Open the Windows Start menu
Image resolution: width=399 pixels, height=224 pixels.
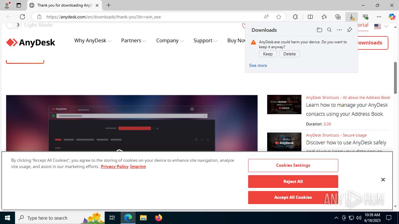coord(7,218)
